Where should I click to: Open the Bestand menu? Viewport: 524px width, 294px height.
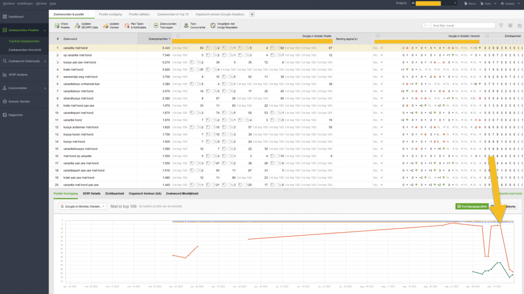click(9, 4)
